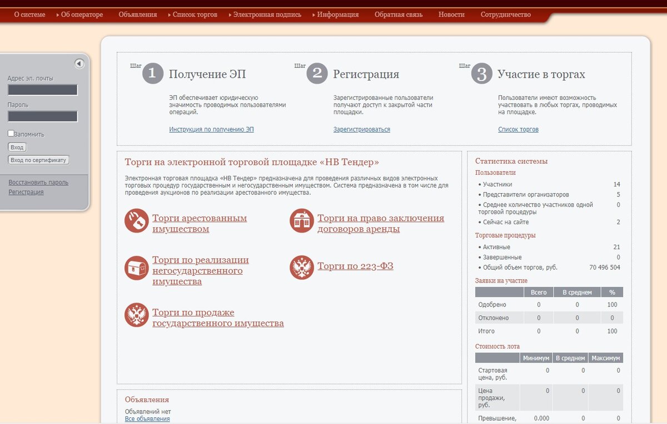Screen dimensions: 667x424
Task: Click the Минимум column header
Action: pos(536,359)
